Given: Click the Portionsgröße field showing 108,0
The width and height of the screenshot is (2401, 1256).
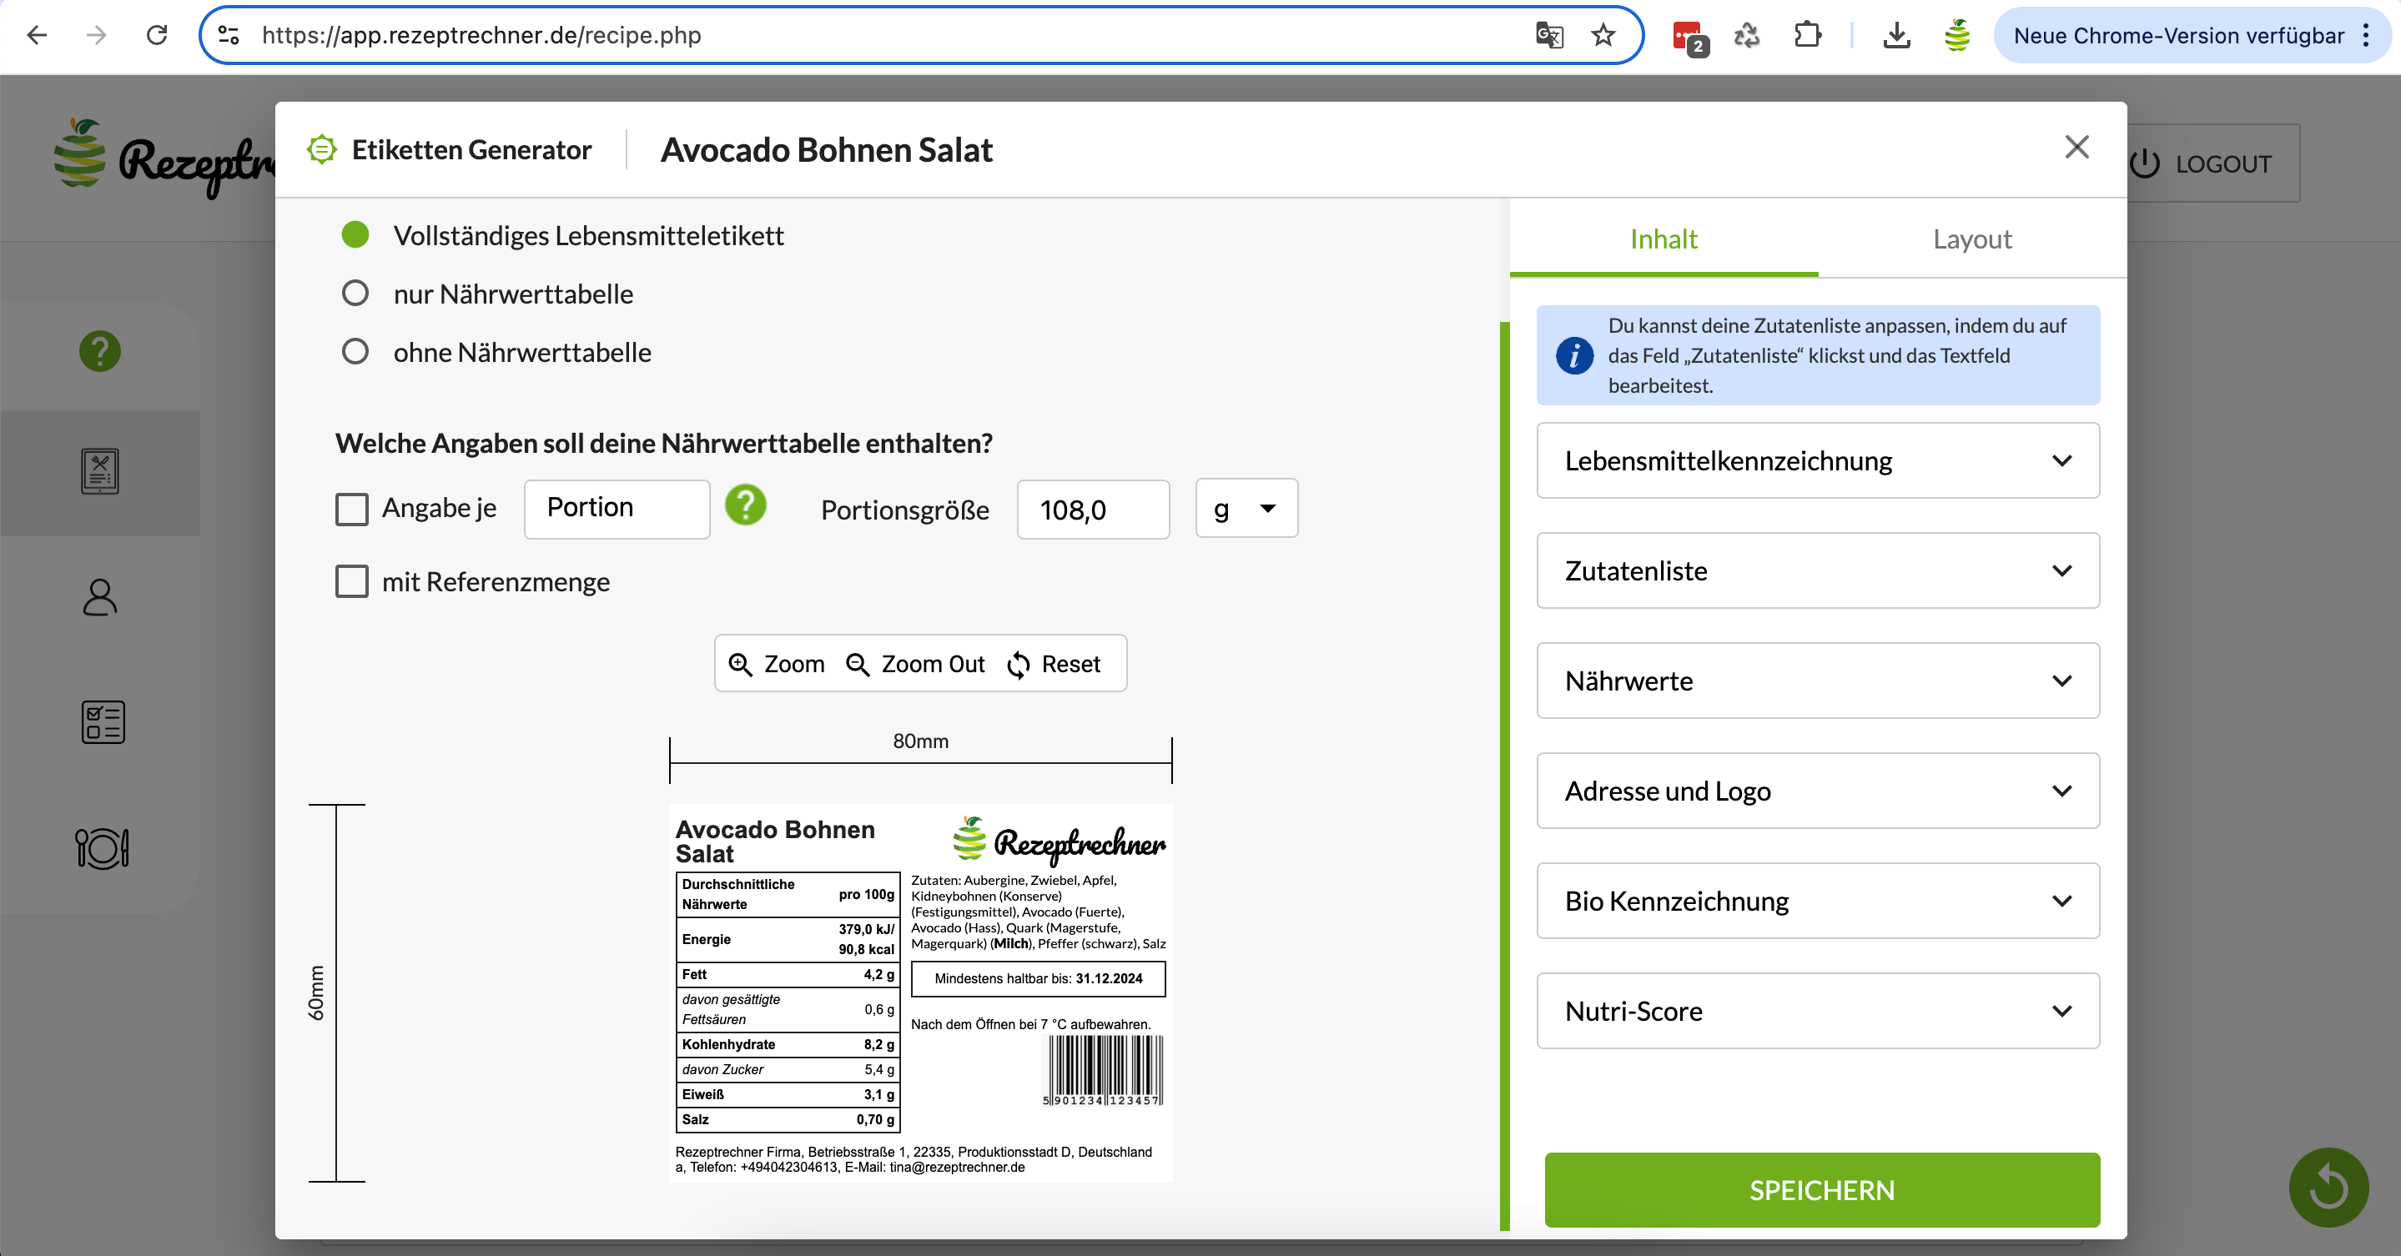Looking at the screenshot, I should [x=1094, y=509].
